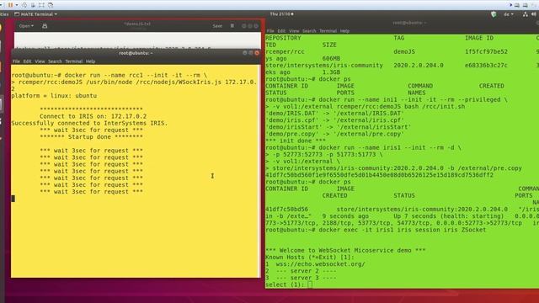
Task: Close the yellow terminal window
Action: click(x=257, y=53)
